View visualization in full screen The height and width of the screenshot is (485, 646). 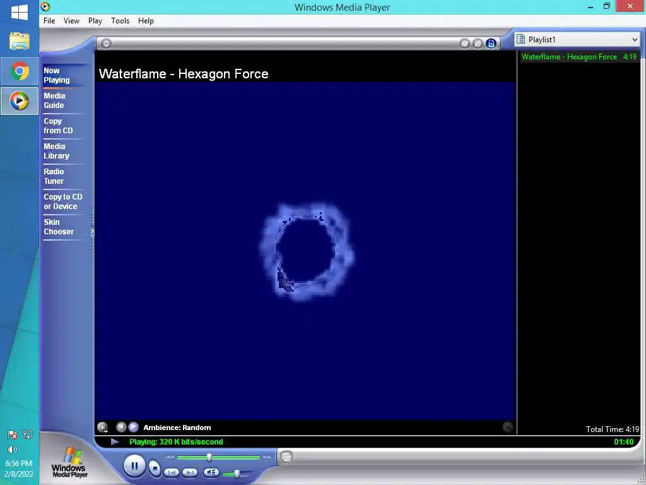pos(508,428)
